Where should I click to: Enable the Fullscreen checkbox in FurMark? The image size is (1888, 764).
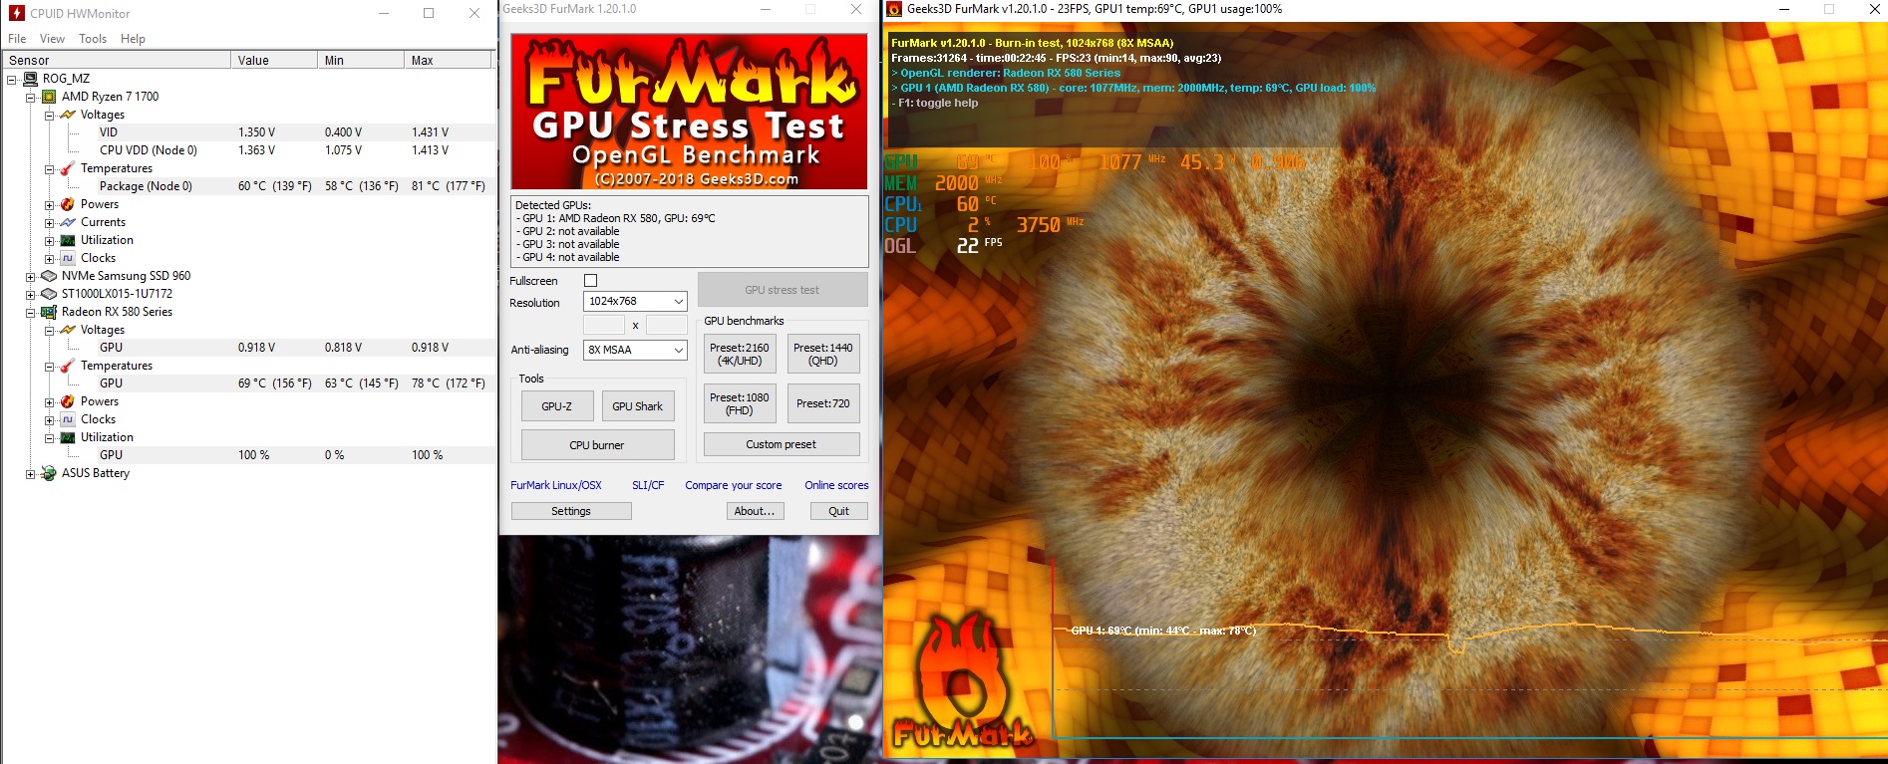[x=590, y=281]
